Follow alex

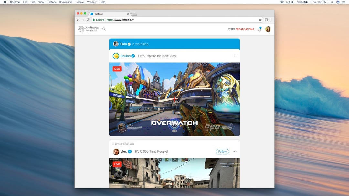point(222,151)
